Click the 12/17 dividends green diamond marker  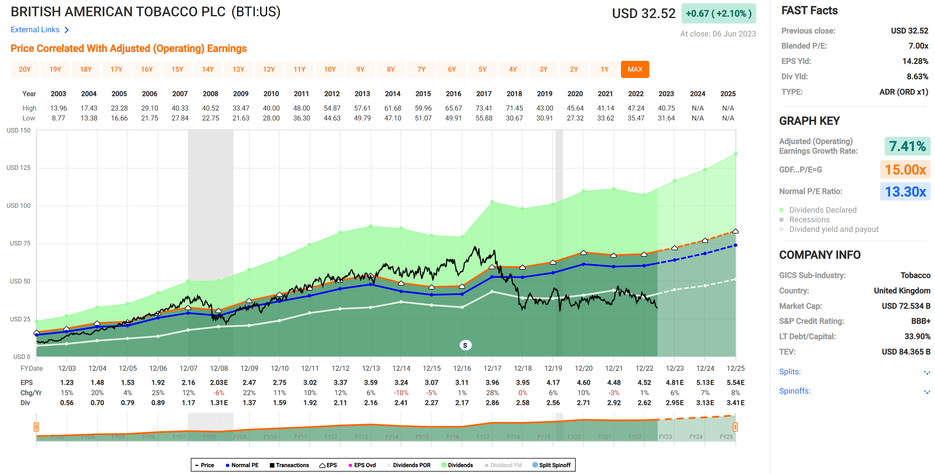pos(492,202)
